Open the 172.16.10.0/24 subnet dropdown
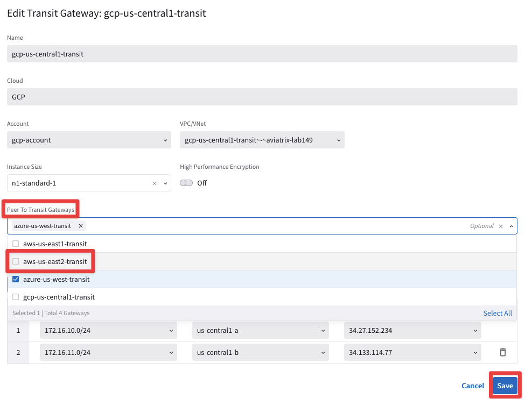The width and height of the screenshot is (525, 399). pos(108,330)
